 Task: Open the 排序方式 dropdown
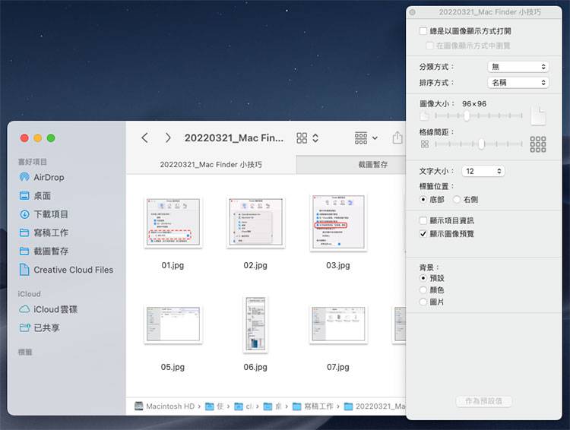[518, 82]
